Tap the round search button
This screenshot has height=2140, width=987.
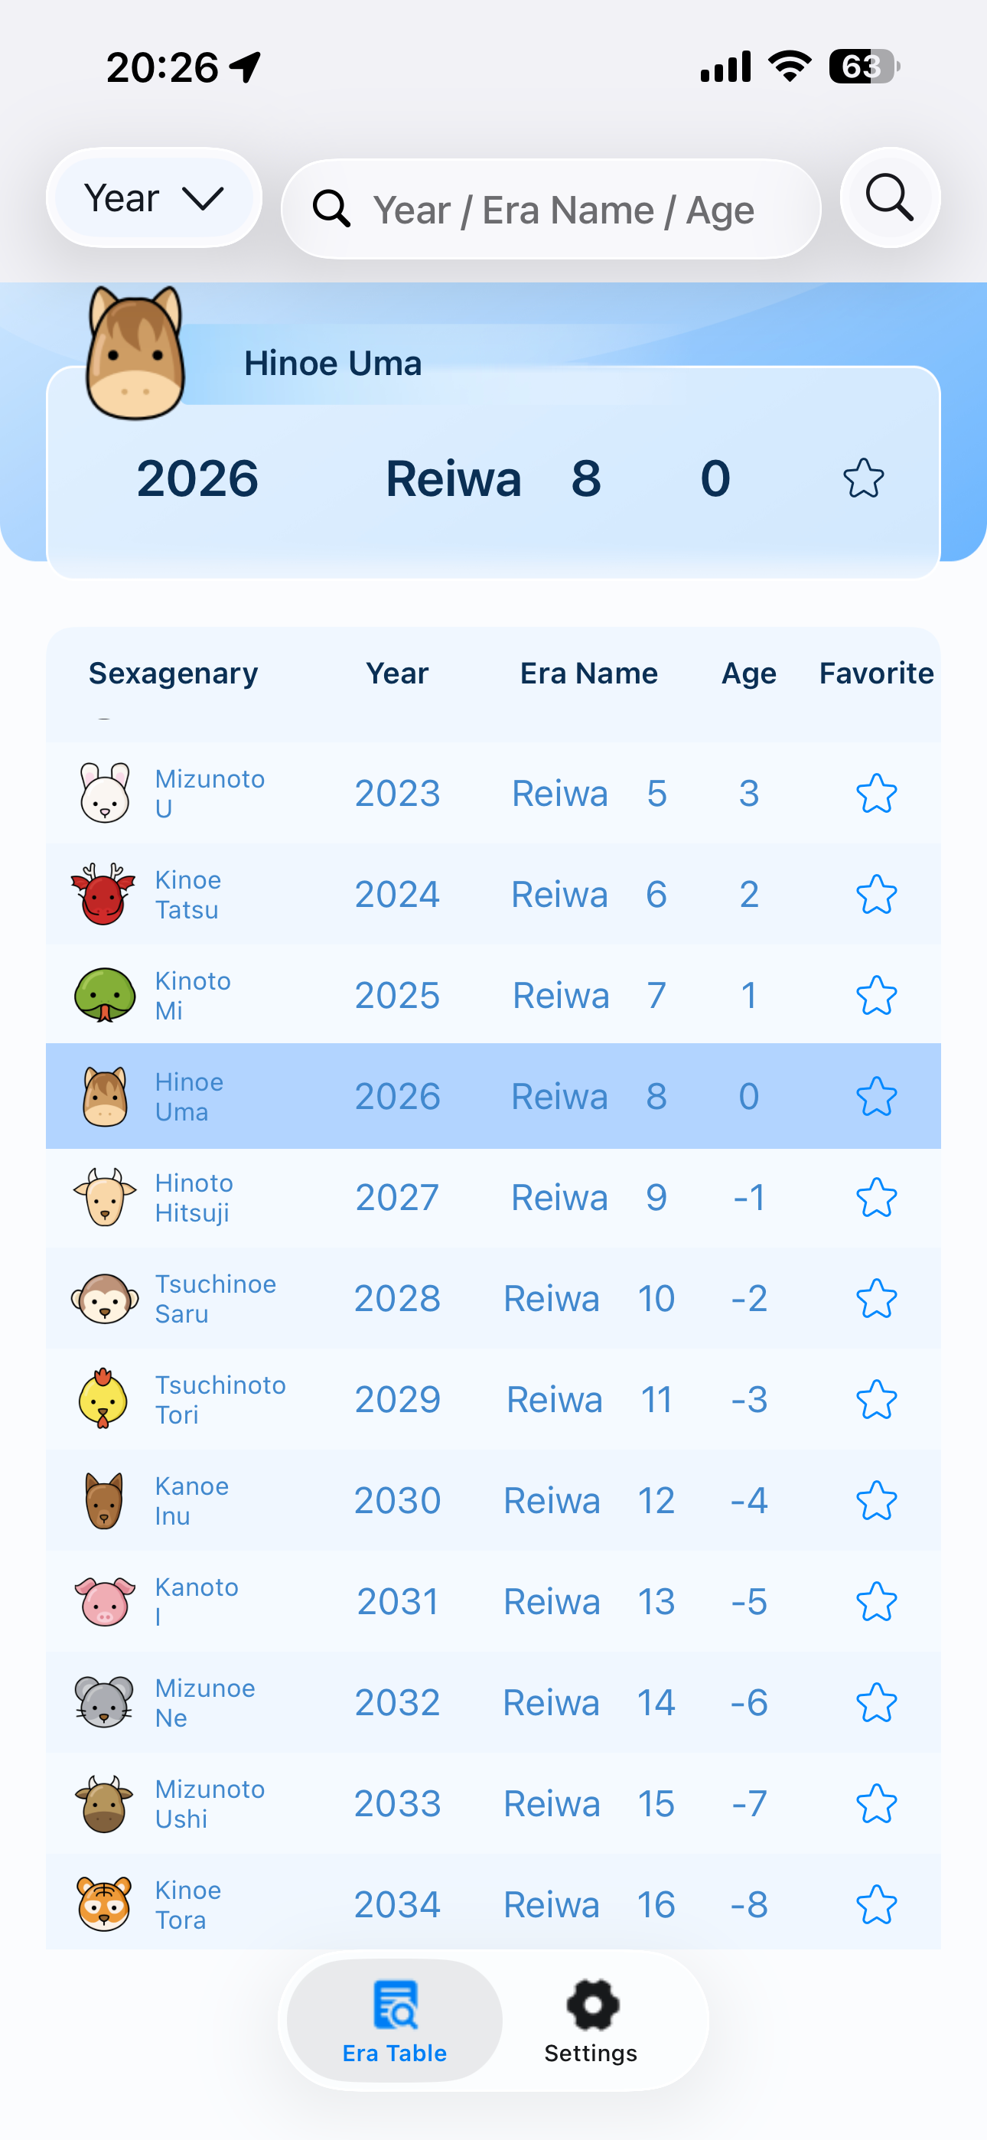coord(890,197)
